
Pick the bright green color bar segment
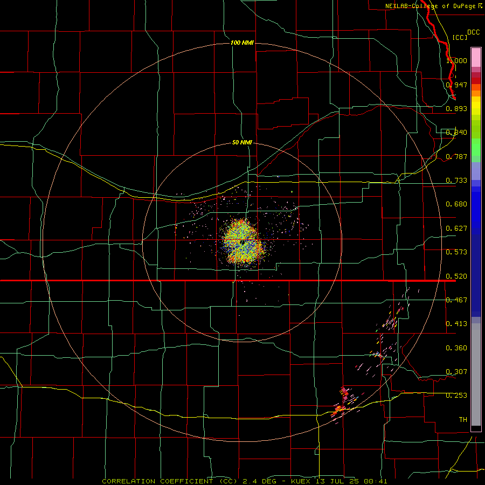(476, 147)
